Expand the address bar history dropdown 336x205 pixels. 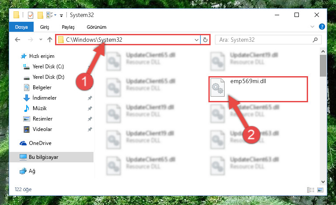coord(196,40)
